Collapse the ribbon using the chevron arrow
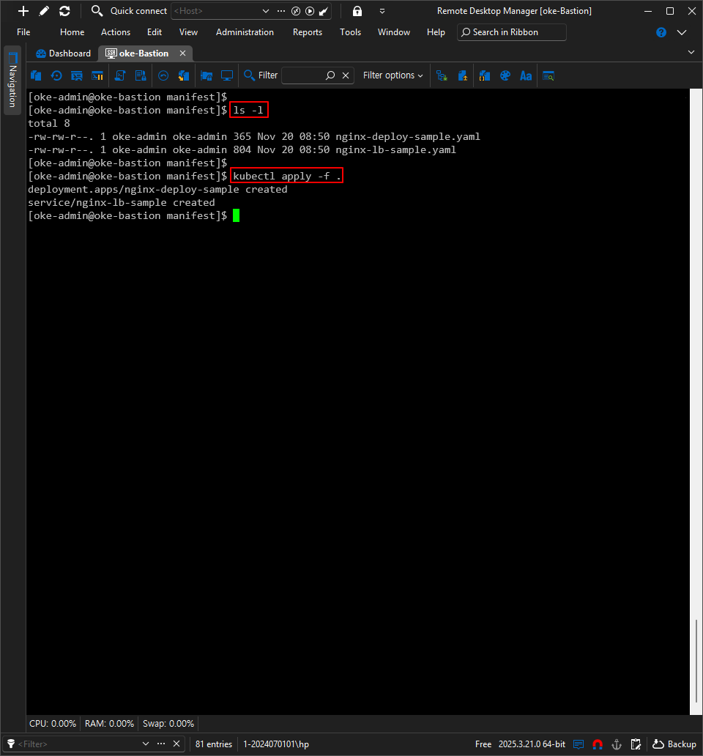 tap(682, 32)
